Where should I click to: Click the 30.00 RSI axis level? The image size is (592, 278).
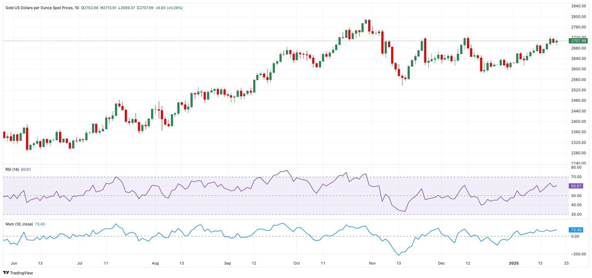pos(576,214)
